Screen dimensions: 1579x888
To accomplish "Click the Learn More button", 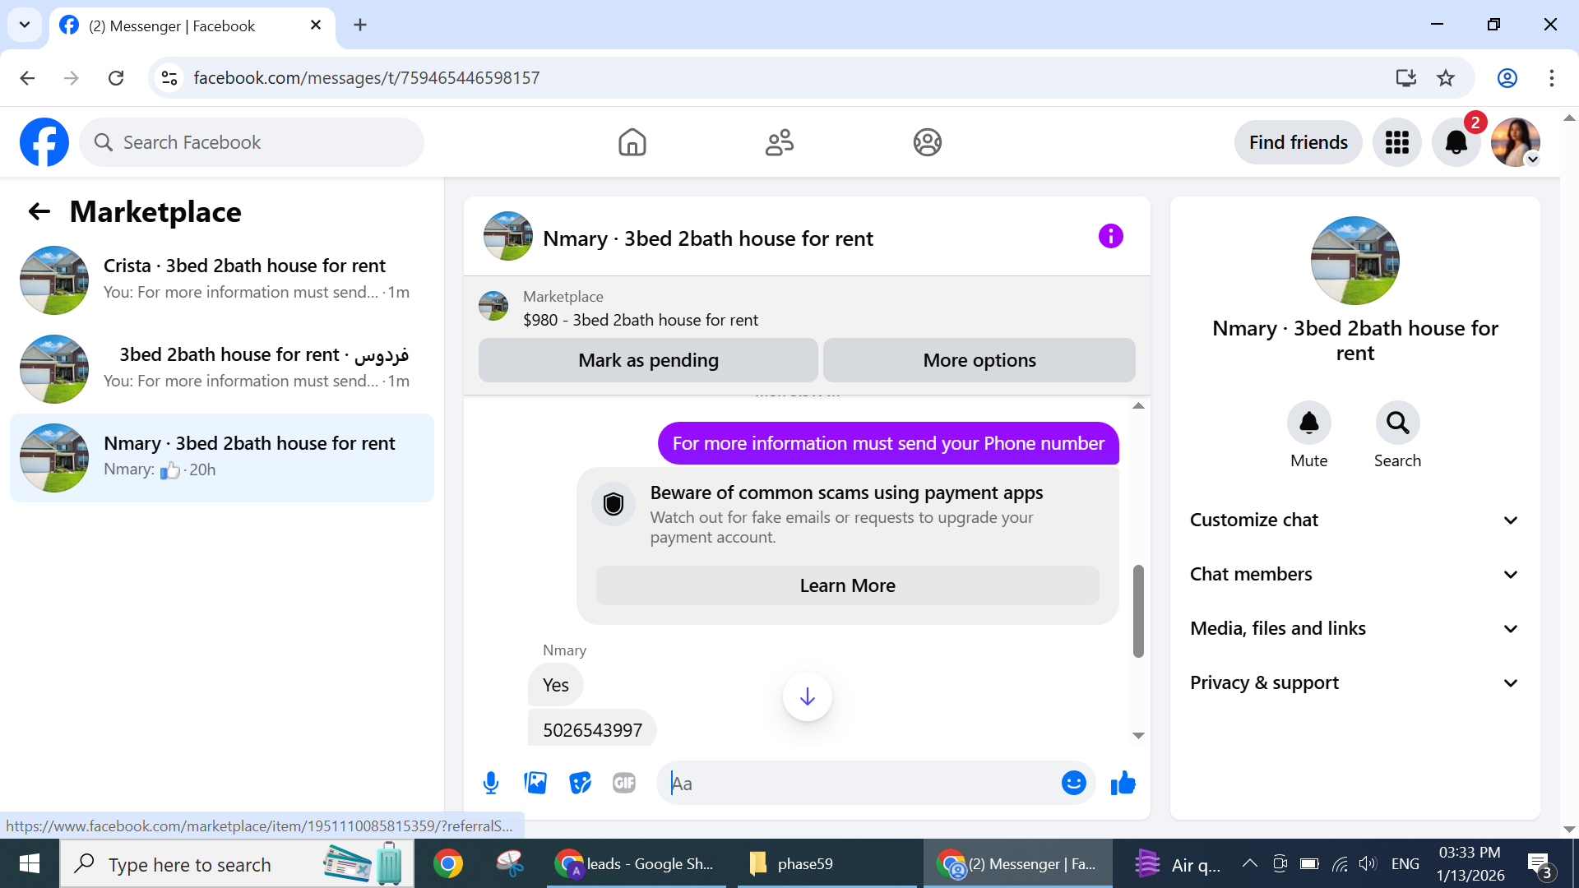I will click(847, 585).
